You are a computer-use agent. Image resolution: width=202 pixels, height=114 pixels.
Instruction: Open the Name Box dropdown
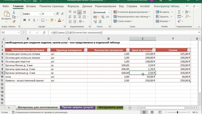[x=19, y=32]
